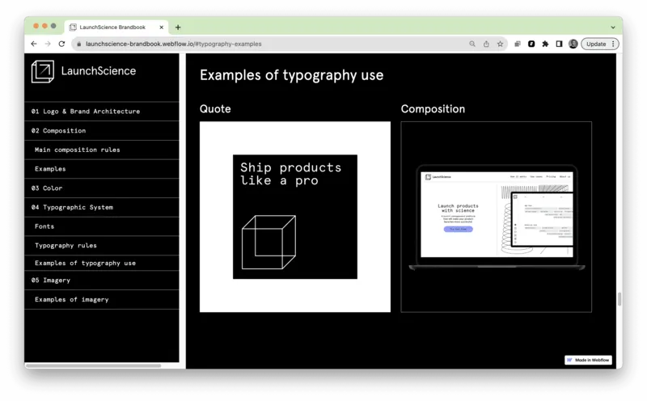Select the LaunchScience Brandbook tab
This screenshot has height=401, width=647.
point(116,27)
